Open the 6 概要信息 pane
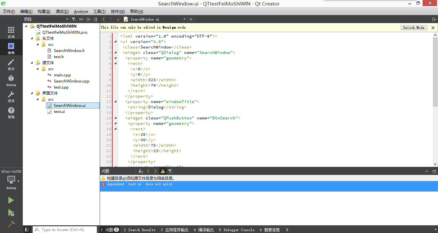 click(270, 230)
